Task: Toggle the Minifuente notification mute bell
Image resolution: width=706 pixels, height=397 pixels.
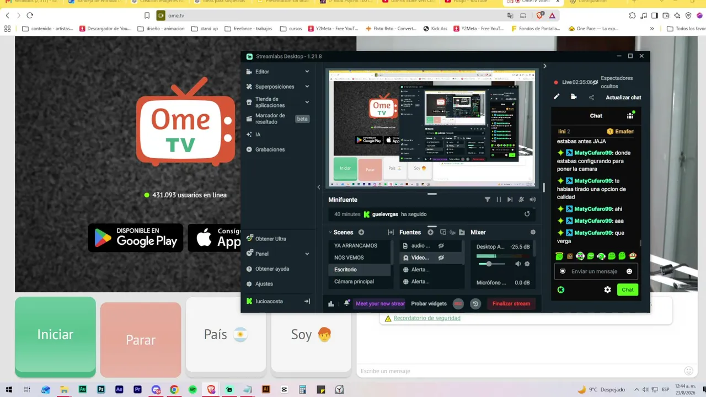Action: click(x=521, y=200)
